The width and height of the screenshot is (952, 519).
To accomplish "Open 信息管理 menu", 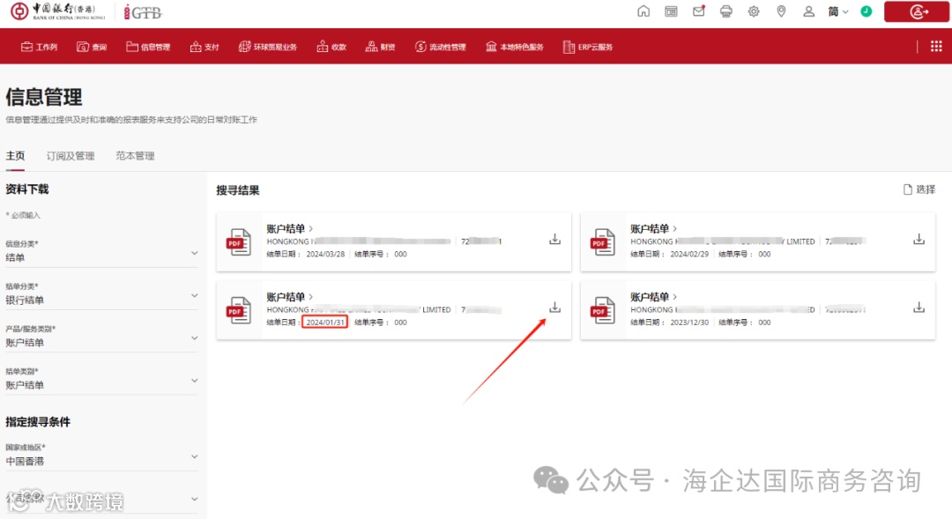I will [x=148, y=47].
